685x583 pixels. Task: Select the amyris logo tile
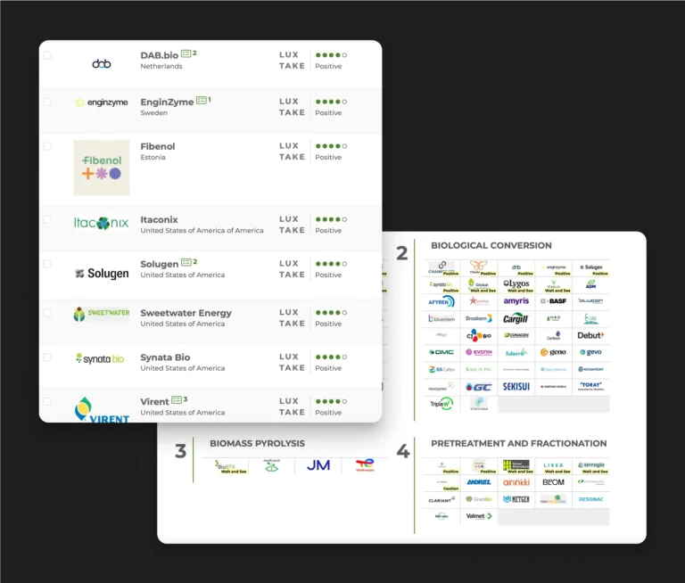click(516, 301)
